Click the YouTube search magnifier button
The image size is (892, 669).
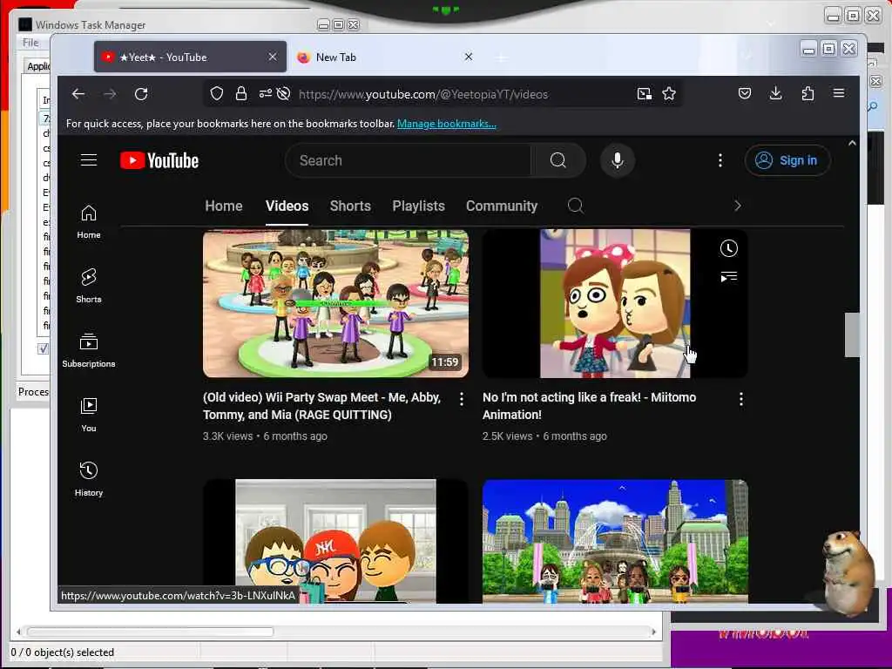click(x=558, y=160)
